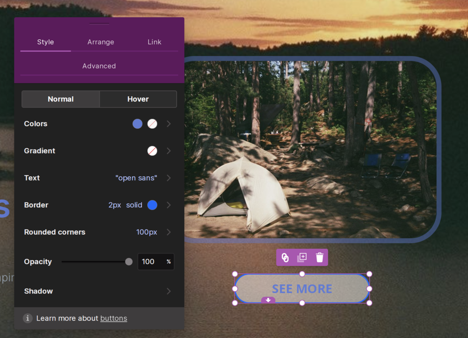Expand the Border settings chevron
The height and width of the screenshot is (338, 468).
(x=168, y=205)
